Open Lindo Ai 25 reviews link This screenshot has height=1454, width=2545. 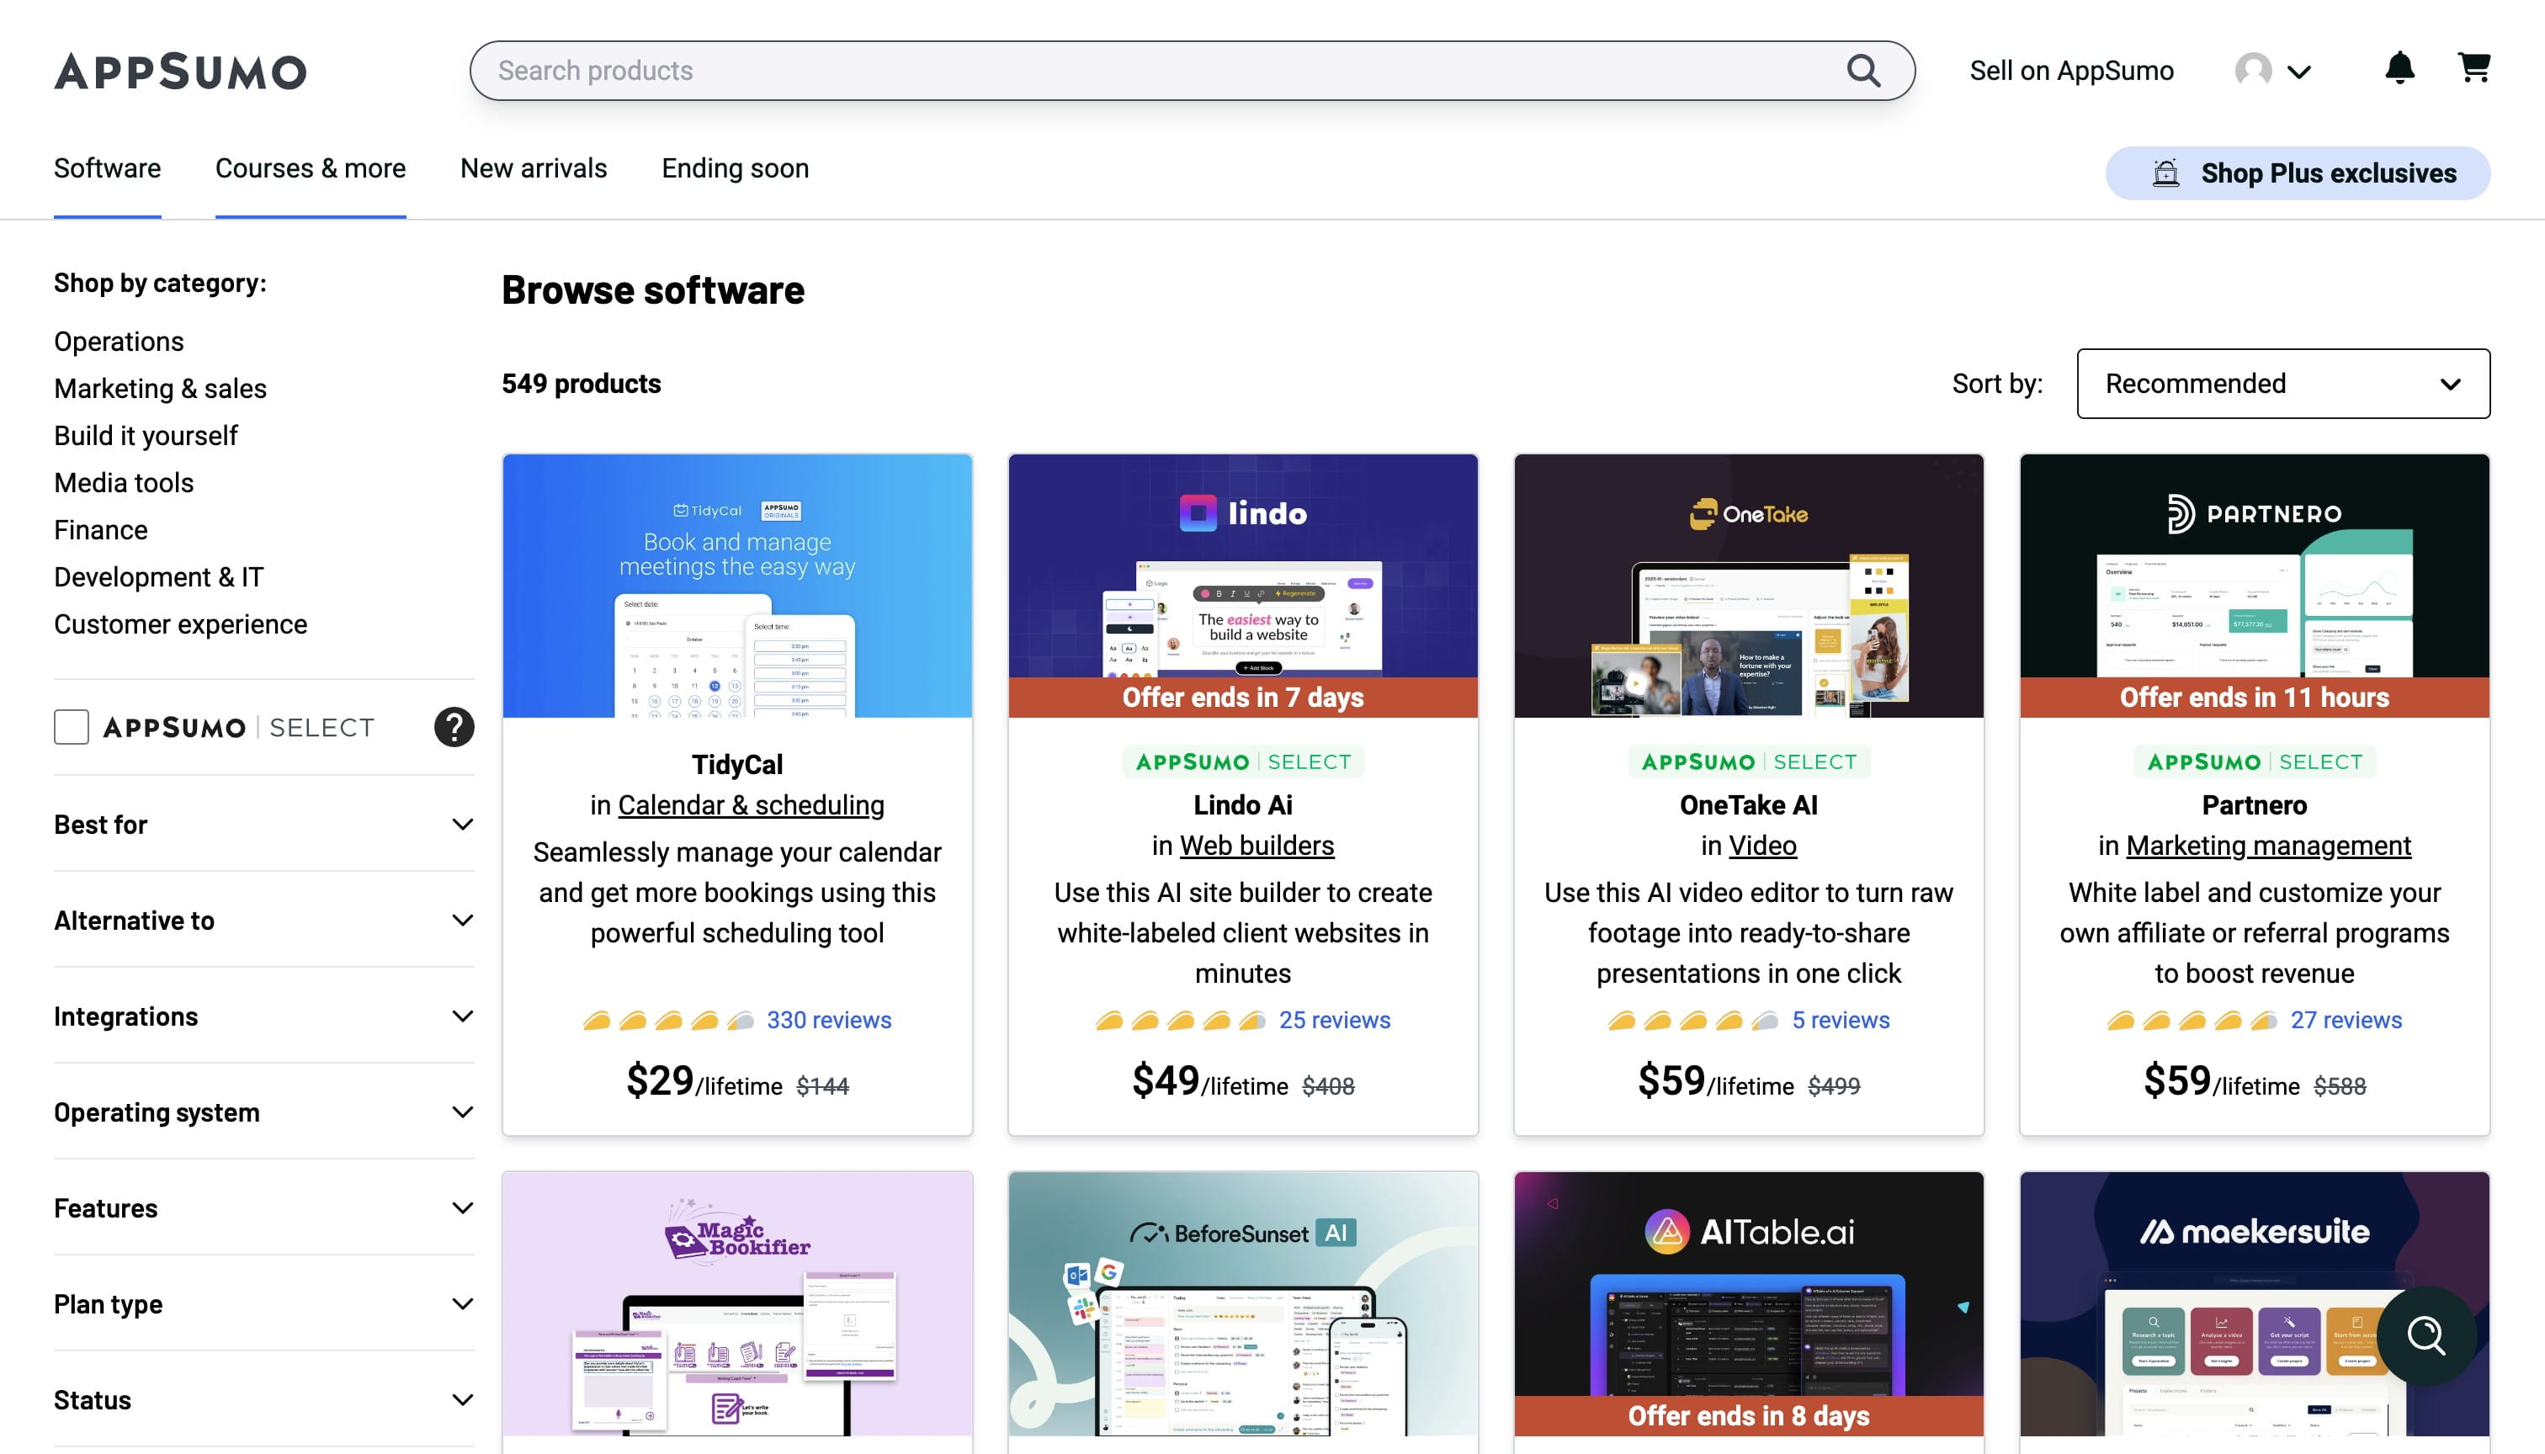point(1335,1020)
